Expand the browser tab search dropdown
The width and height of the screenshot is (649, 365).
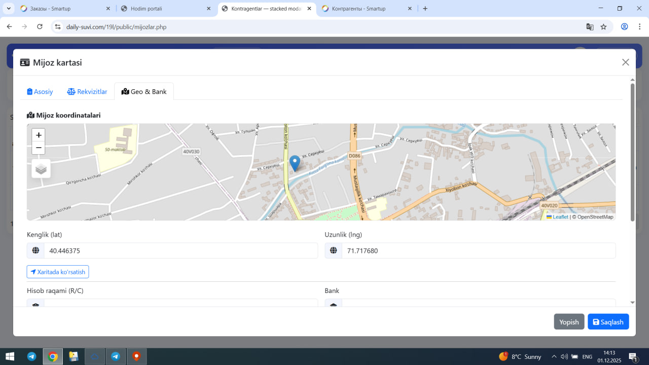tap(9, 9)
